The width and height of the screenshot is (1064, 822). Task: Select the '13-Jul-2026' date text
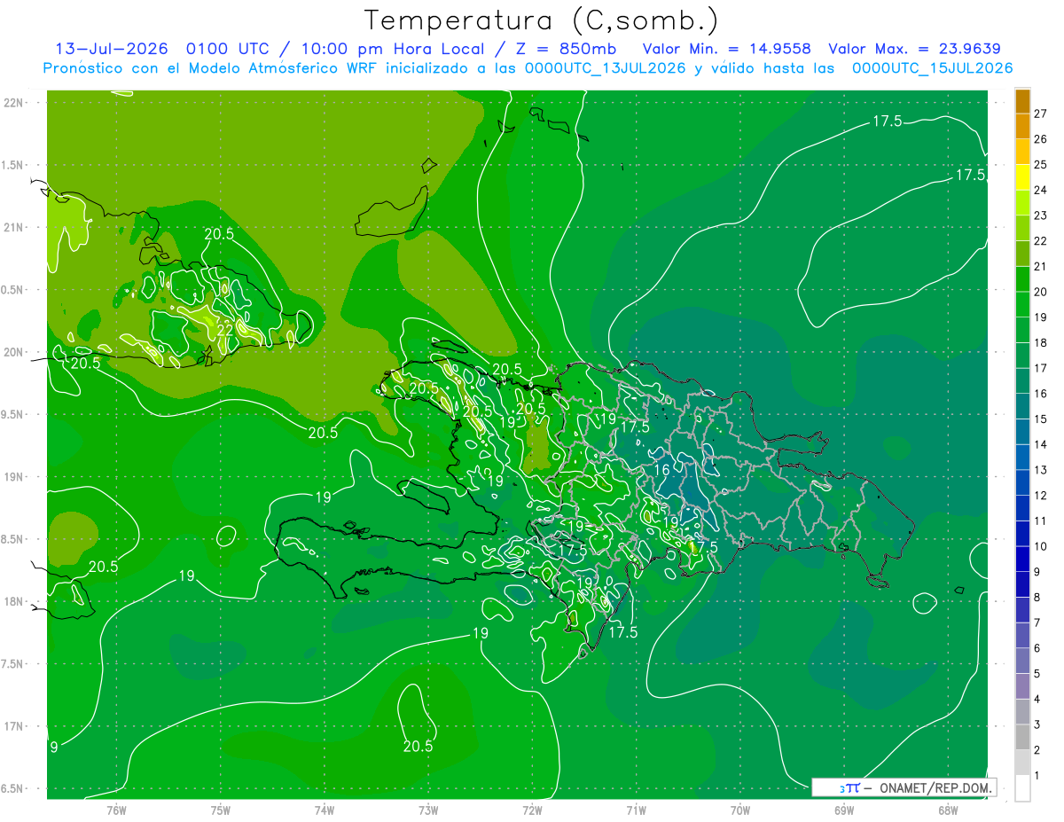tap(111, 49)
